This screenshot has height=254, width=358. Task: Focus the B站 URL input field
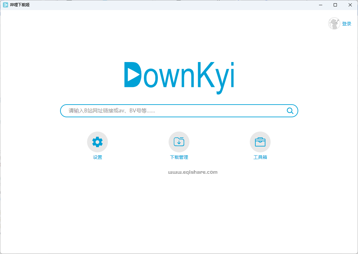(x=179, y=110)
